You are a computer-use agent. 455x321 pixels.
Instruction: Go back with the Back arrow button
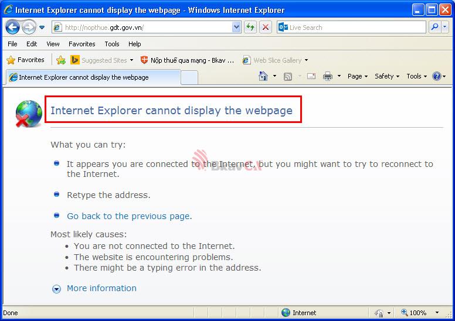12,28
